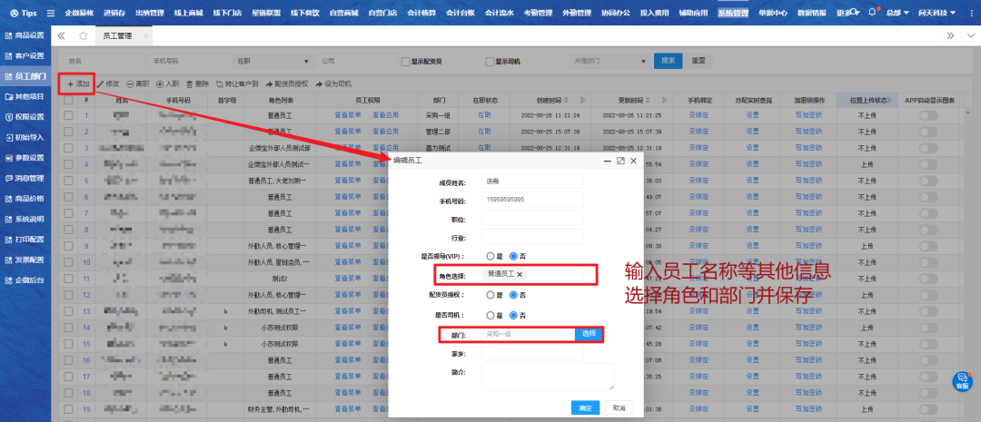Viewport: 981px width, 422px height.
Task: Expand the 更多 menu in the top bar
Action: (x=846, y=14)
